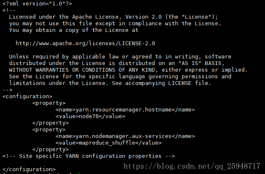Viewport: 265px width, 174px height.
Task: Click the opening property tag above yarn.resourcemanager.hostname
Action: click(x=49, y=103)
